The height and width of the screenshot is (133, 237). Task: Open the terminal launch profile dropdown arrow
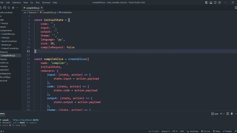[x=224, y=114]
